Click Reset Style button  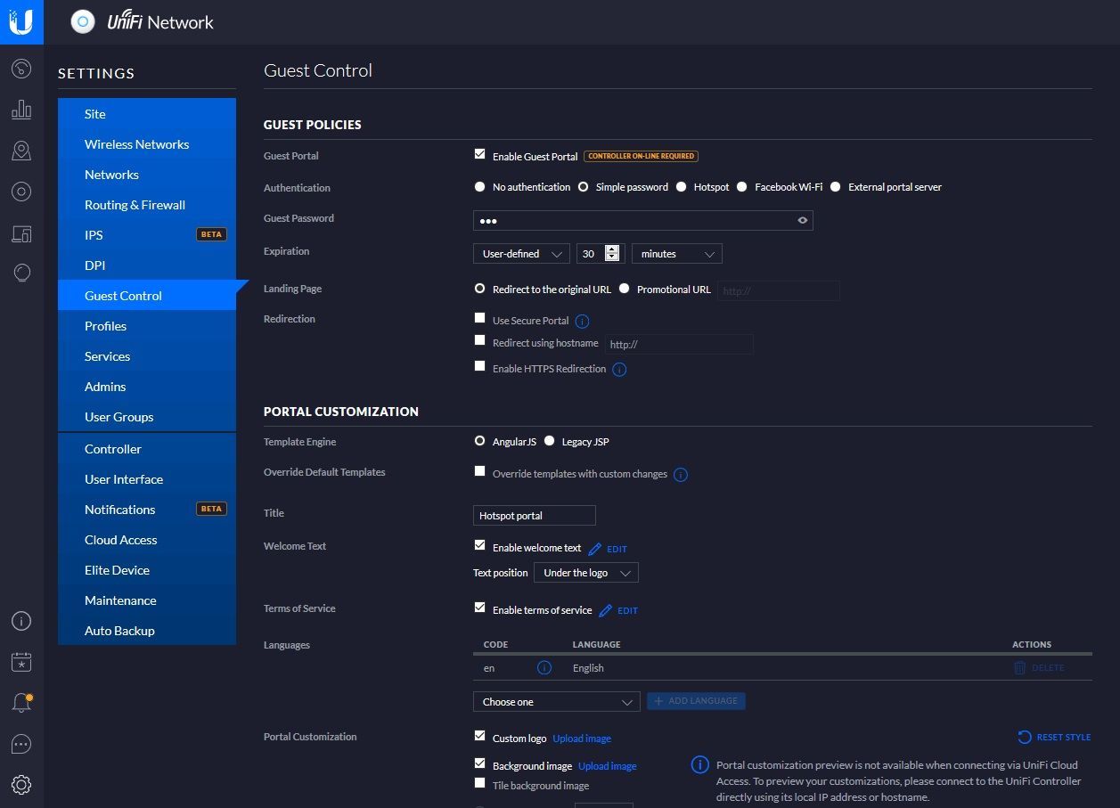1055,738
